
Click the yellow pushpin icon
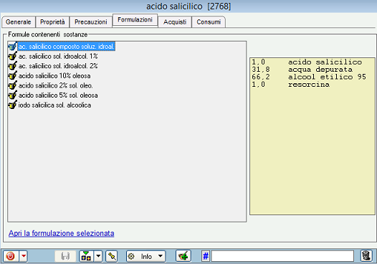112,256
